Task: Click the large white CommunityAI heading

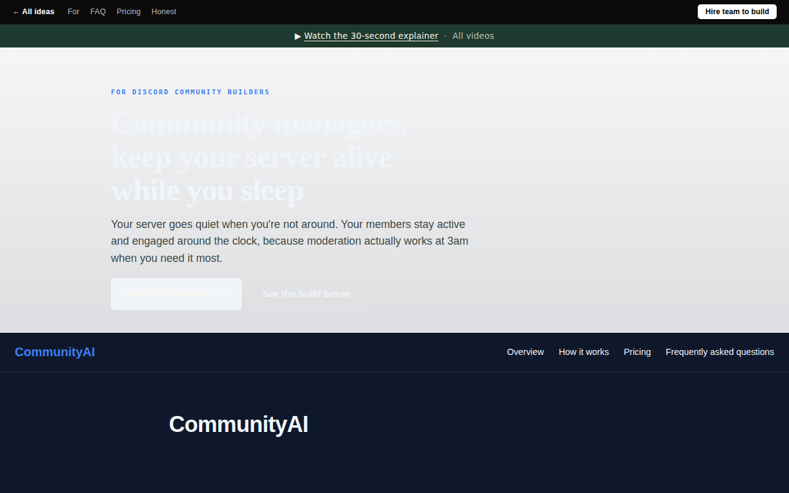Action: [x=239, y=425]
